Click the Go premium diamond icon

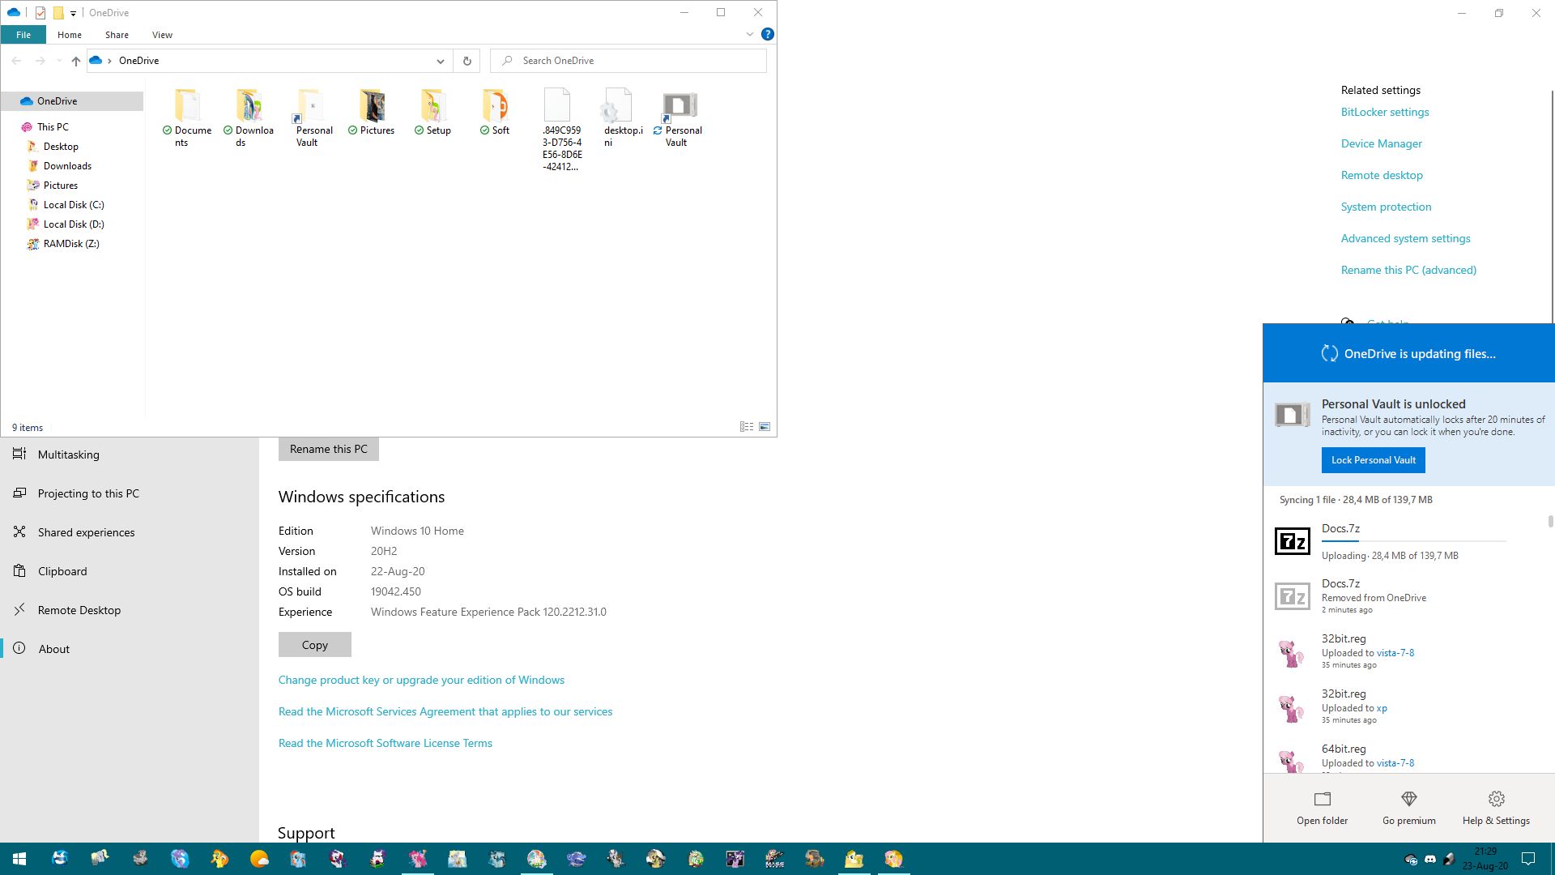click(x=1408, y=799)
